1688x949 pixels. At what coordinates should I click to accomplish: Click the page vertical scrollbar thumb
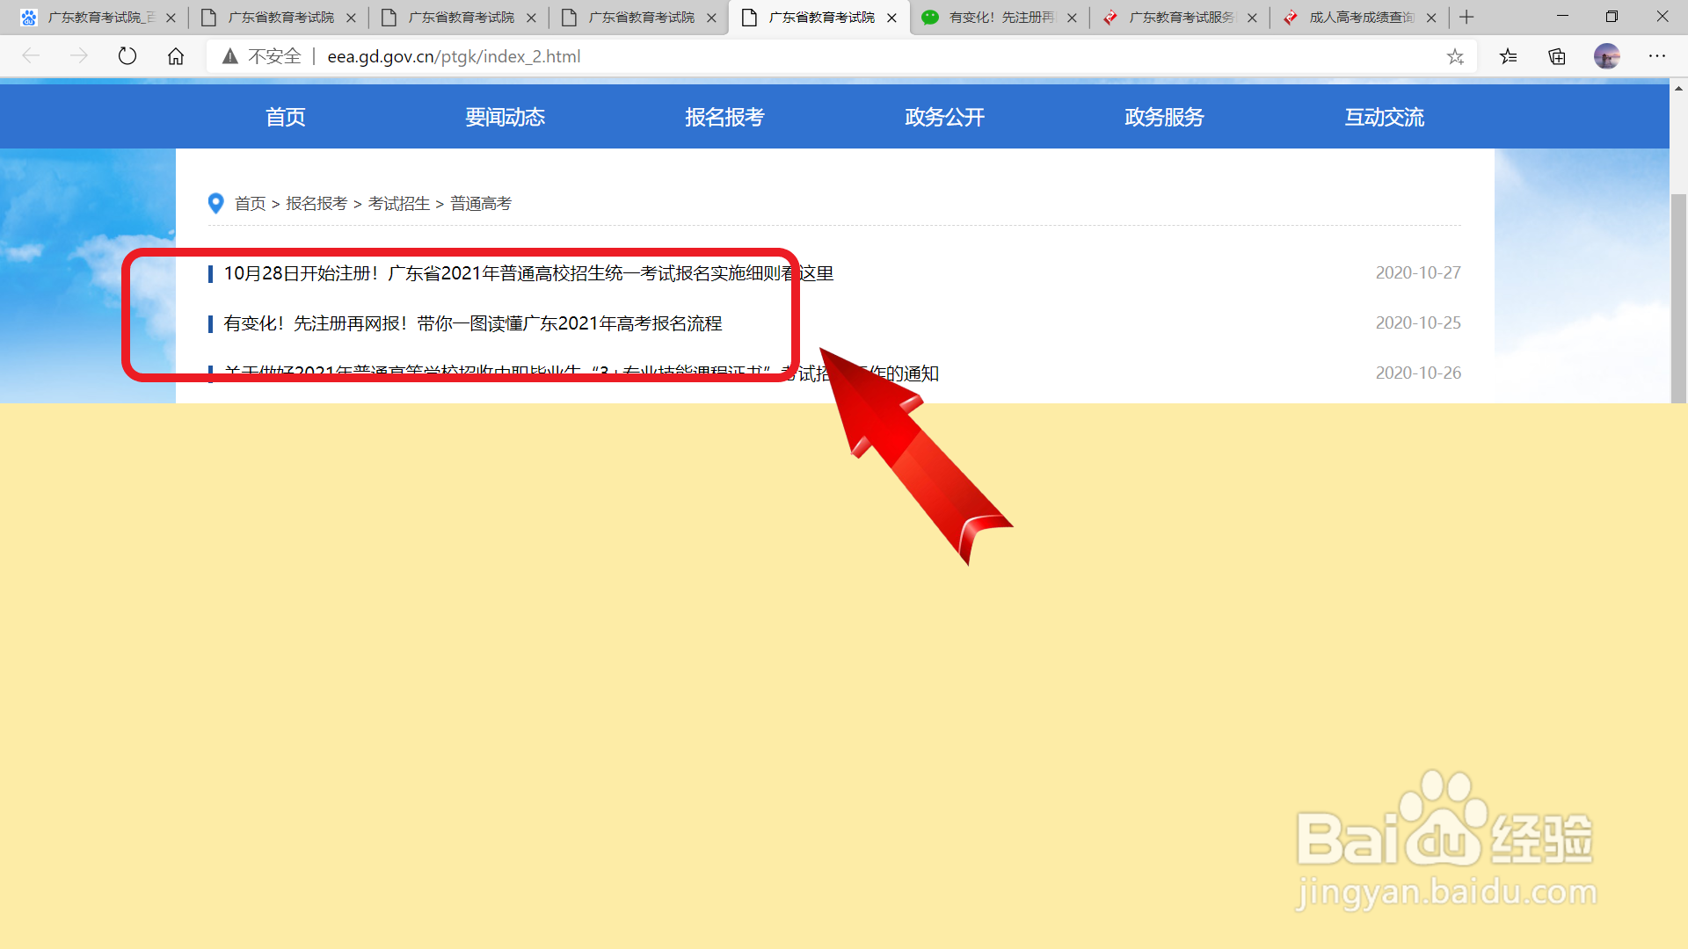tap(1678, 299)
